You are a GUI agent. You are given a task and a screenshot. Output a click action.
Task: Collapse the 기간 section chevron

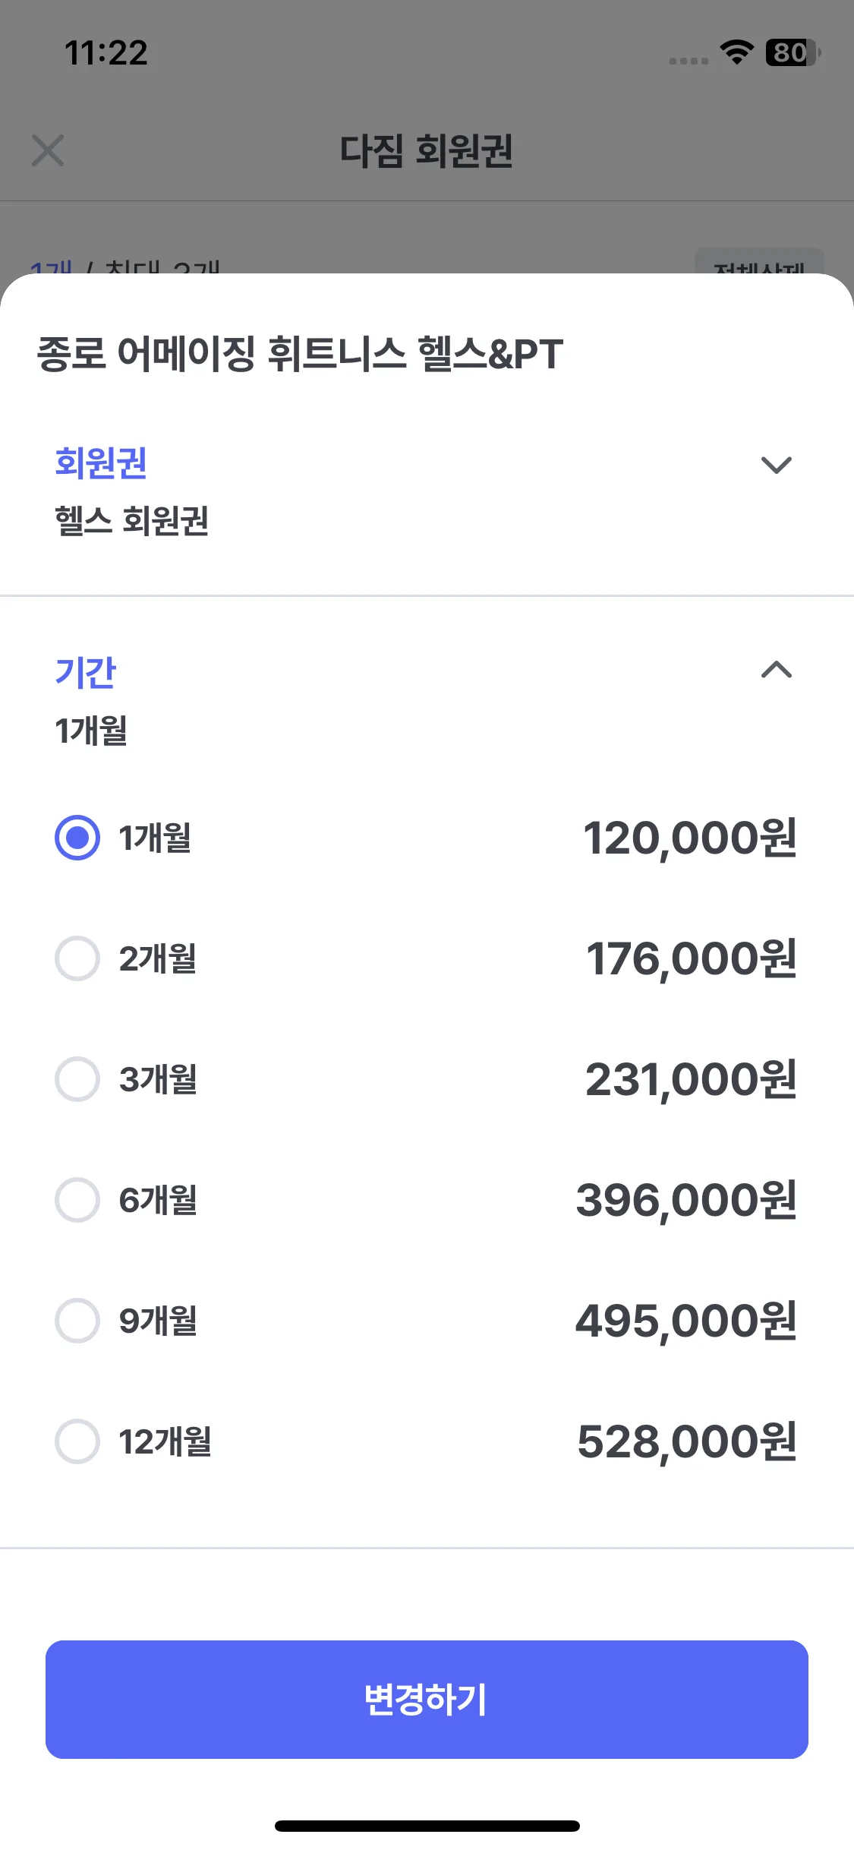click(x=776, y=670)
